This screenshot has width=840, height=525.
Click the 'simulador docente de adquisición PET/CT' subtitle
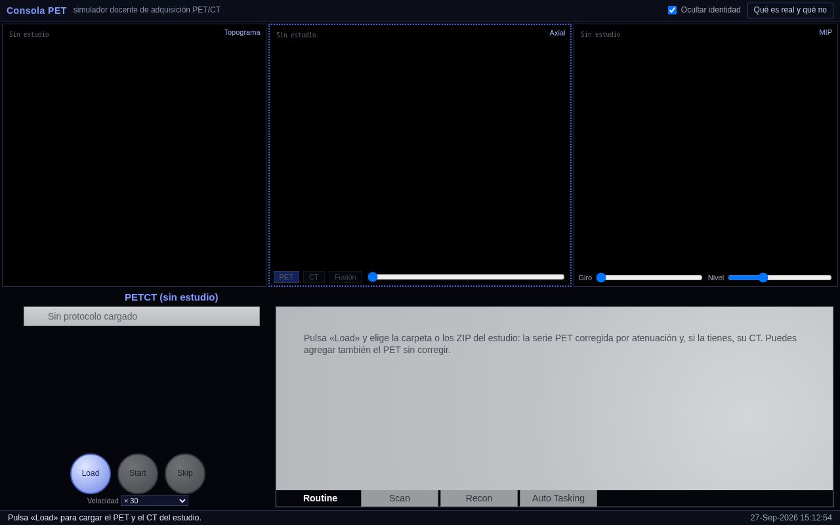pyautogui.click(x=147, y=10)
